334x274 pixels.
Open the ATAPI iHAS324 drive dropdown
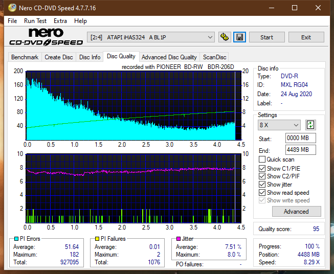(151, 37)
